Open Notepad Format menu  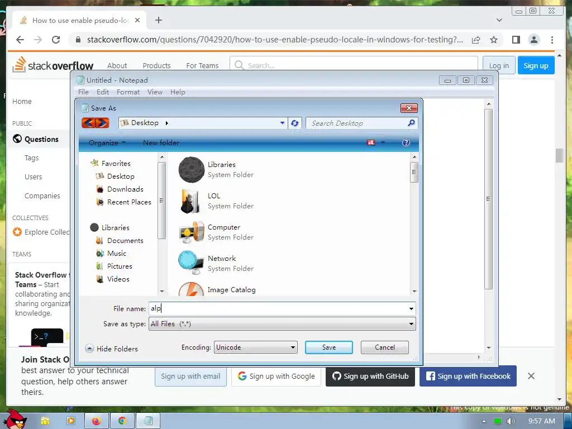[x=128, y=92]
